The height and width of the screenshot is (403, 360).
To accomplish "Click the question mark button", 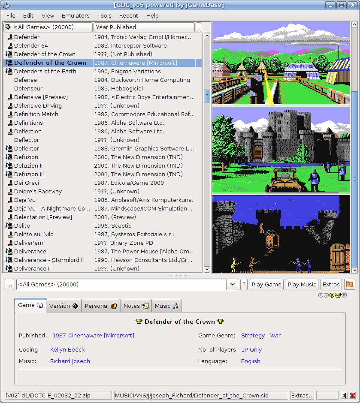I will point(244,284).
